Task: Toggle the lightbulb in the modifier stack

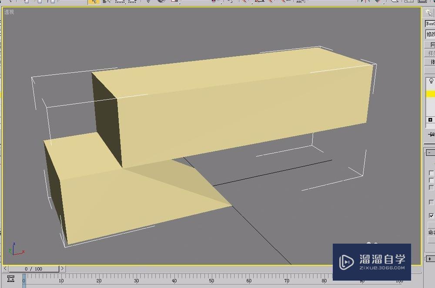Action: pos(431,81)
